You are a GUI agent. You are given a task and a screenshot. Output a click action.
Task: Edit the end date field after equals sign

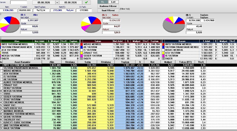pyautogui.click(x=71, y=2)
